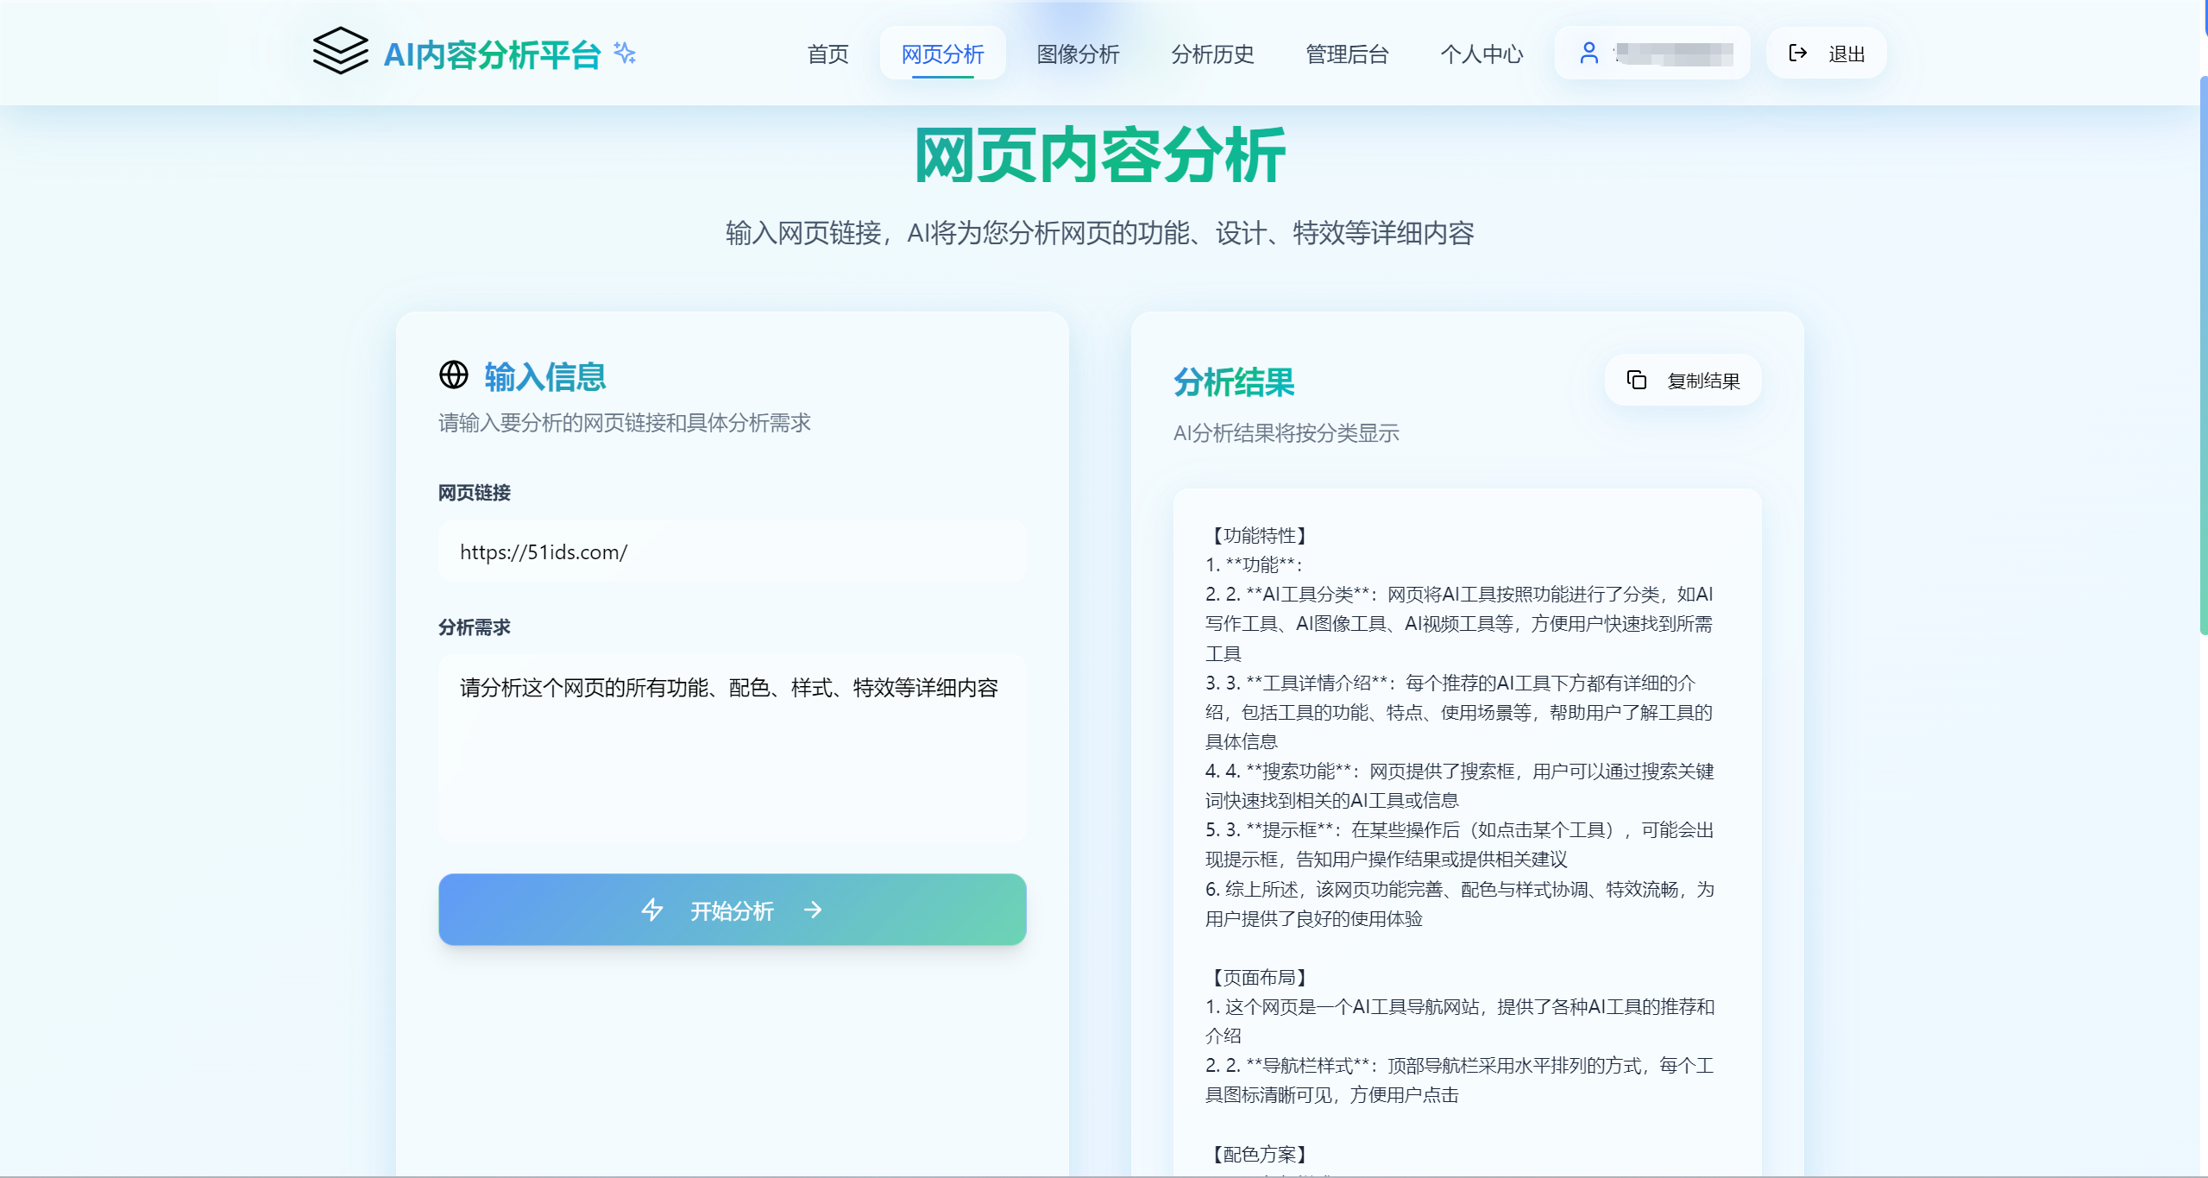Click the text '请输入要分析的网页链接和具体分析需求'
2208x1178 pixels.
pos(625,423)
